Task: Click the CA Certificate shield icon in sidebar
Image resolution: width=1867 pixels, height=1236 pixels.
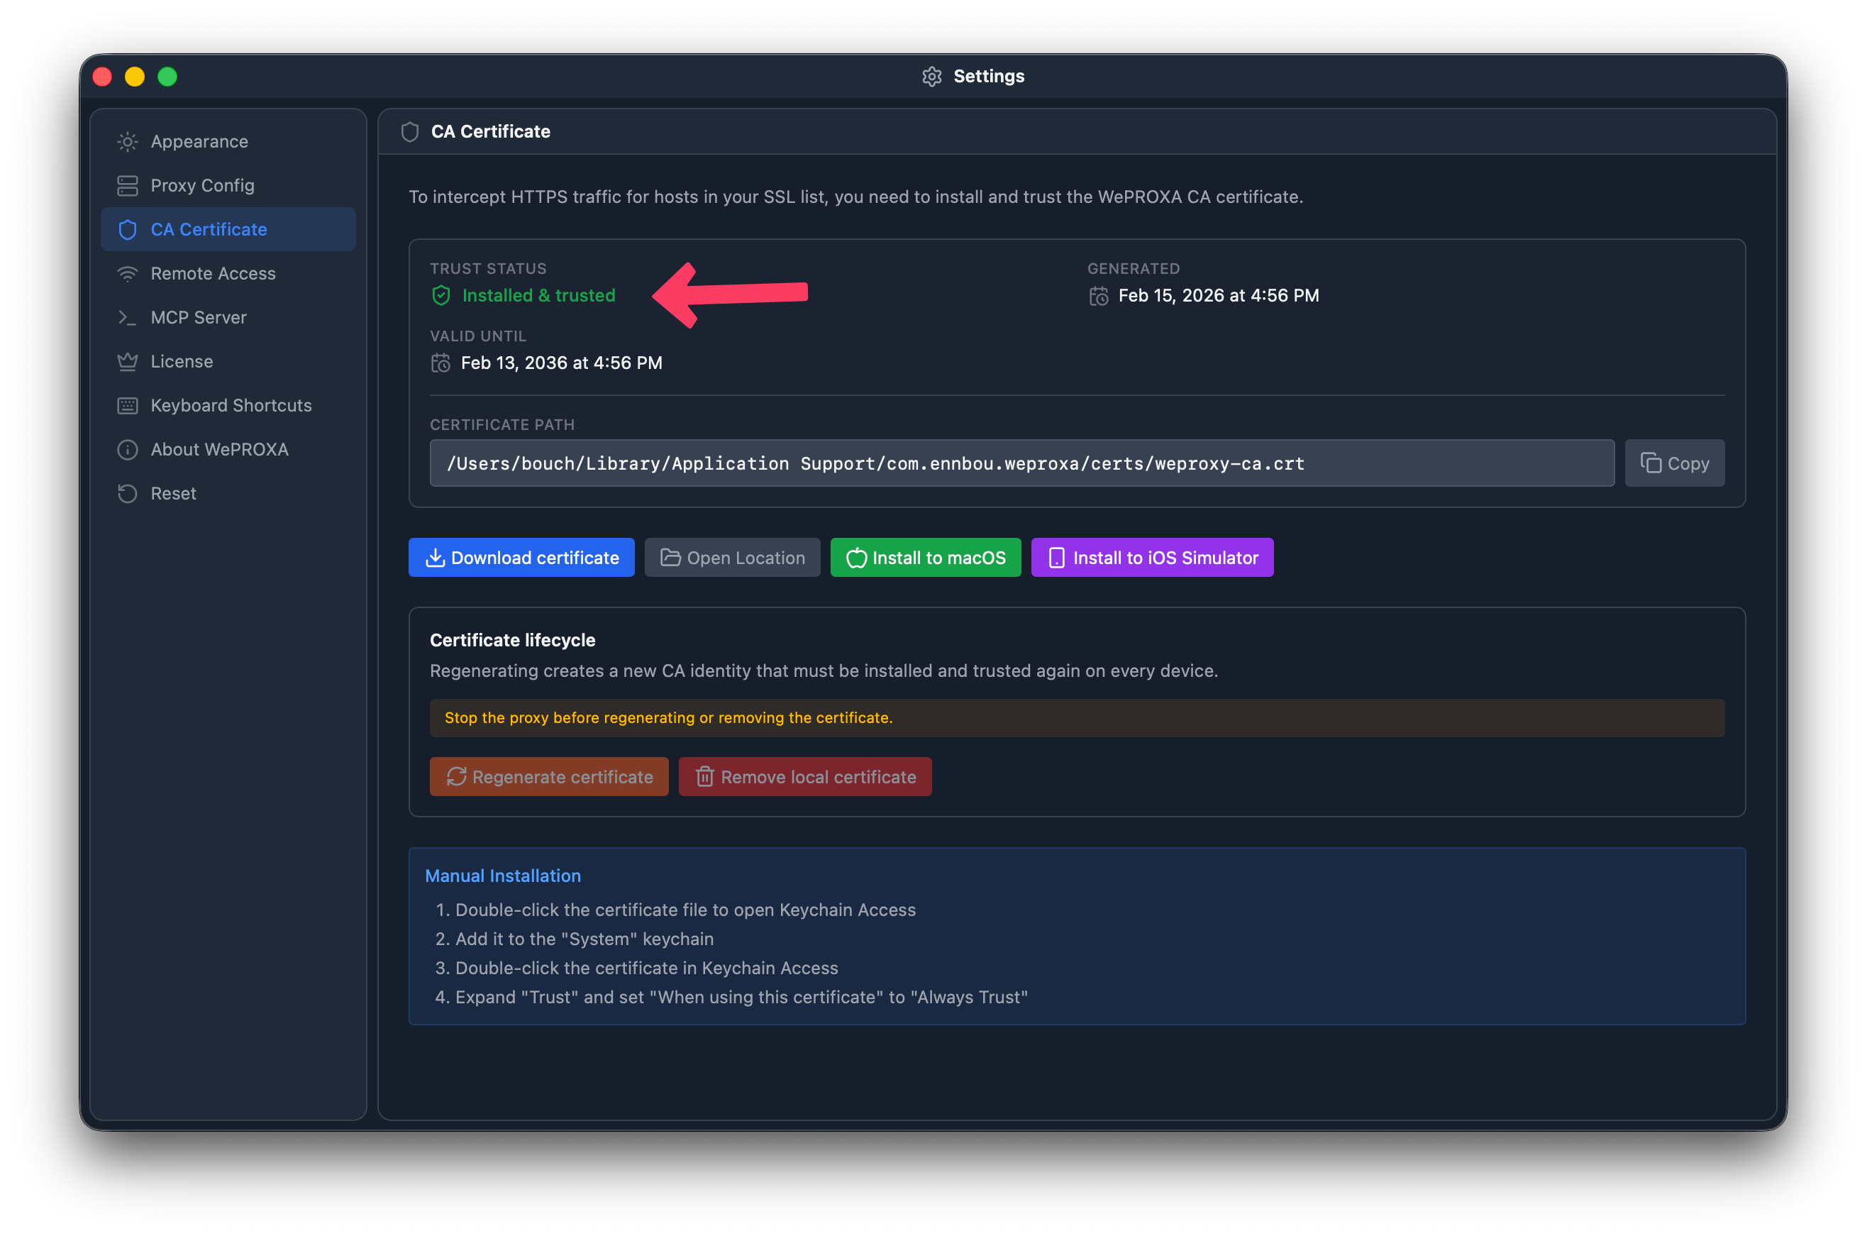Action: 127,230
